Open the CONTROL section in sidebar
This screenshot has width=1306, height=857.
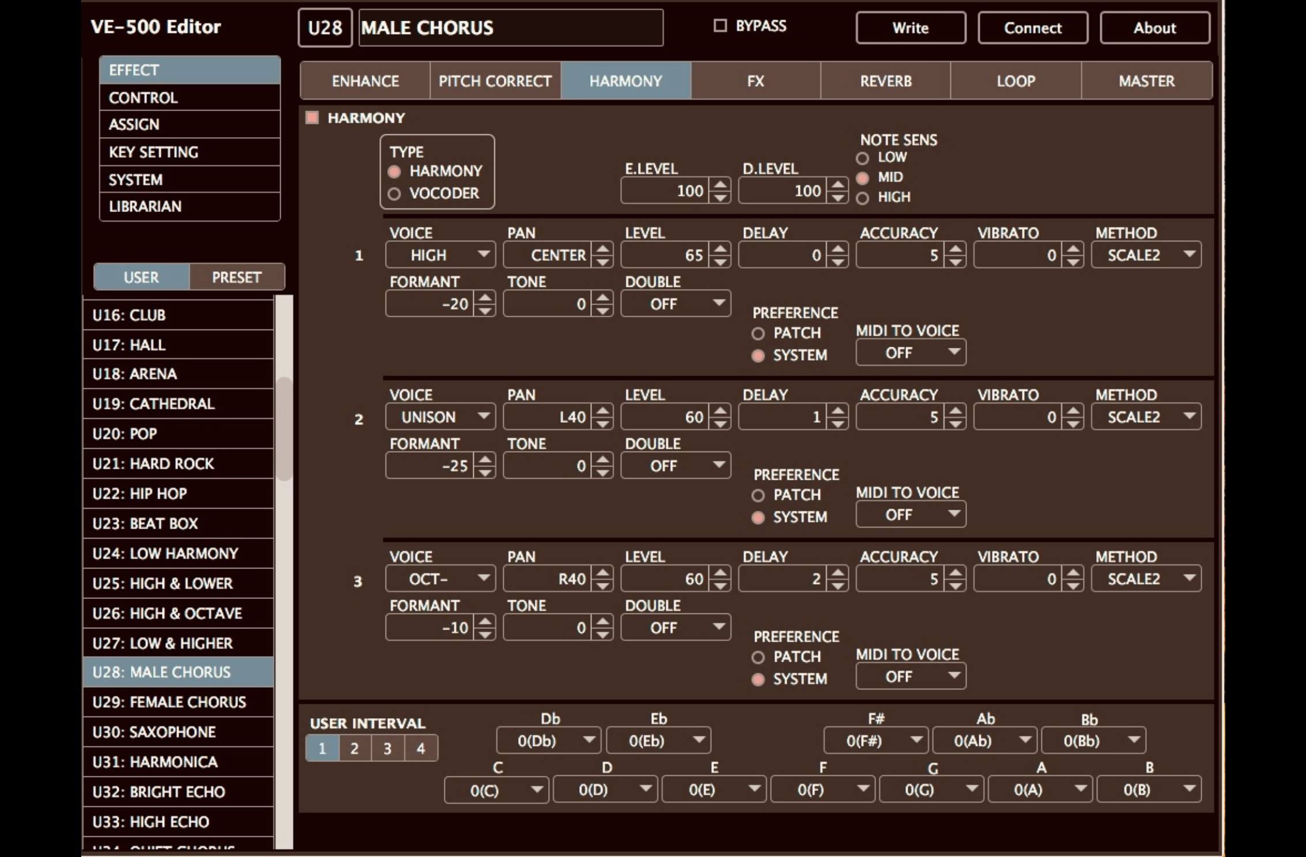pos(190,97)
